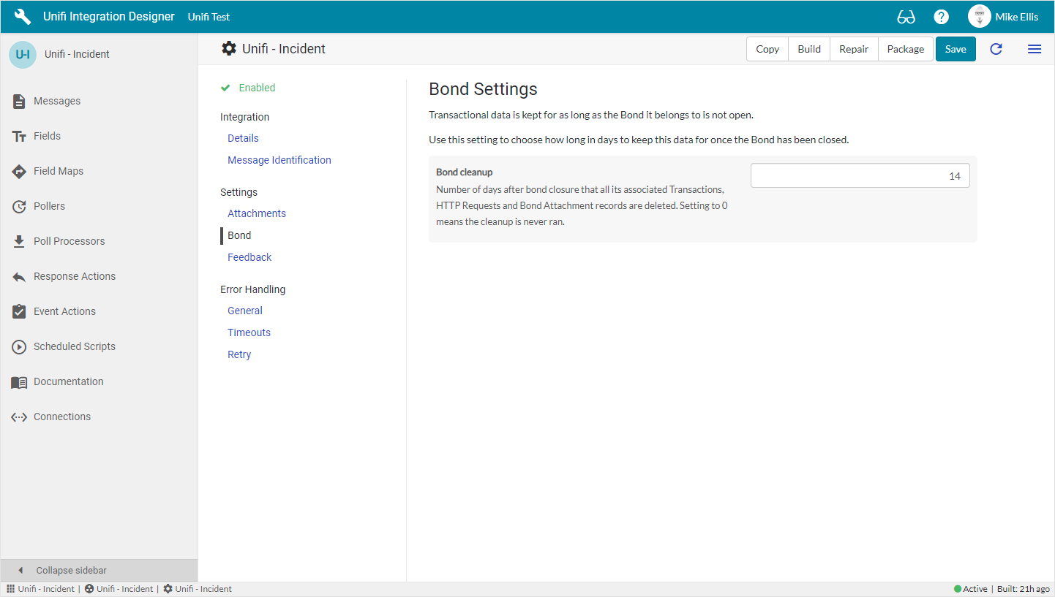The width and height of the screenshot is (1055, 597).
Task: Click first Unifi - Incident breadcrumb in footer
Action: tap(45, 589)
